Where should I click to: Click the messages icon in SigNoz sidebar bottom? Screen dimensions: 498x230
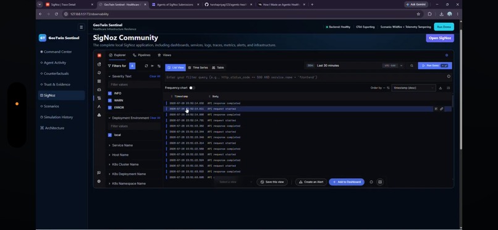tap(99, 173)
